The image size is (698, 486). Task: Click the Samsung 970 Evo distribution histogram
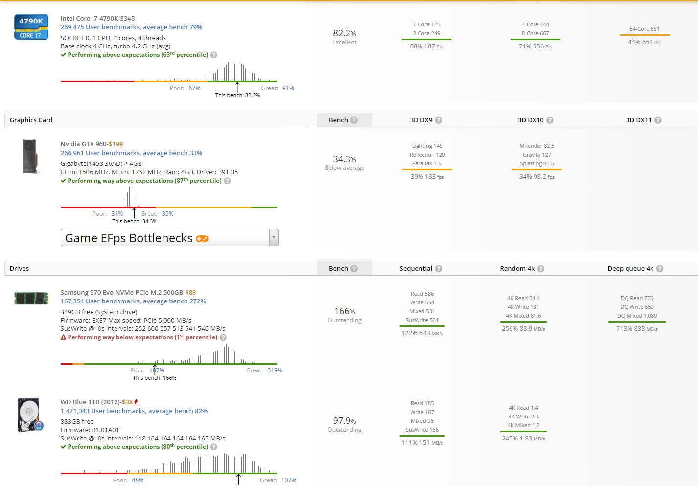pyautogui.click(x=169, y=354)
